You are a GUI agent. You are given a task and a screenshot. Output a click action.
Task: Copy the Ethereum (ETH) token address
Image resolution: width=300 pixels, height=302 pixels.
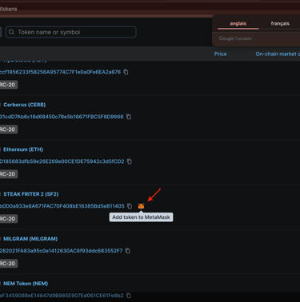(130, 161)
